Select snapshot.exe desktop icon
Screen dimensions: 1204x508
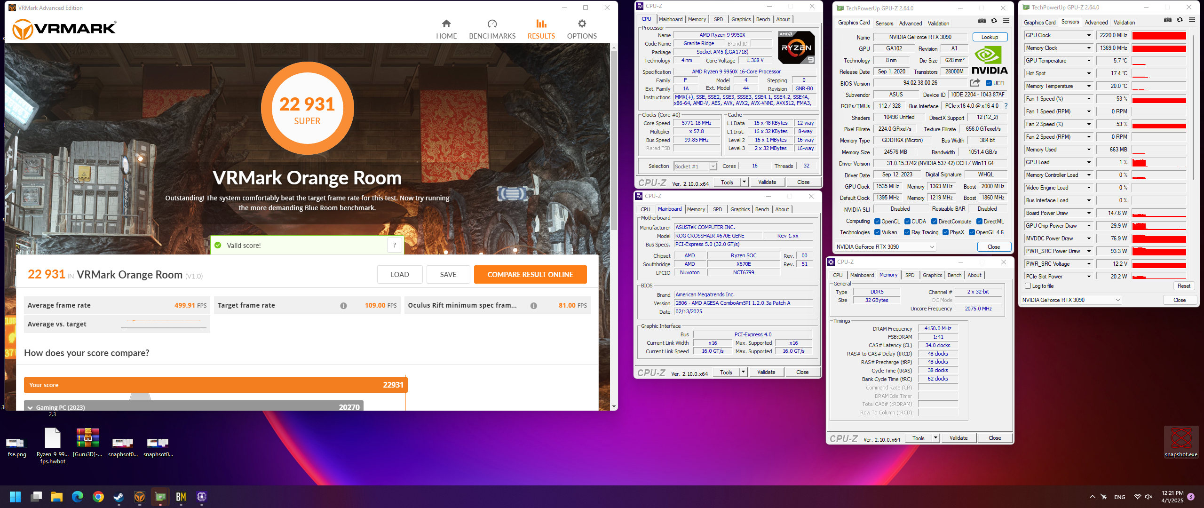[1181, 442]
